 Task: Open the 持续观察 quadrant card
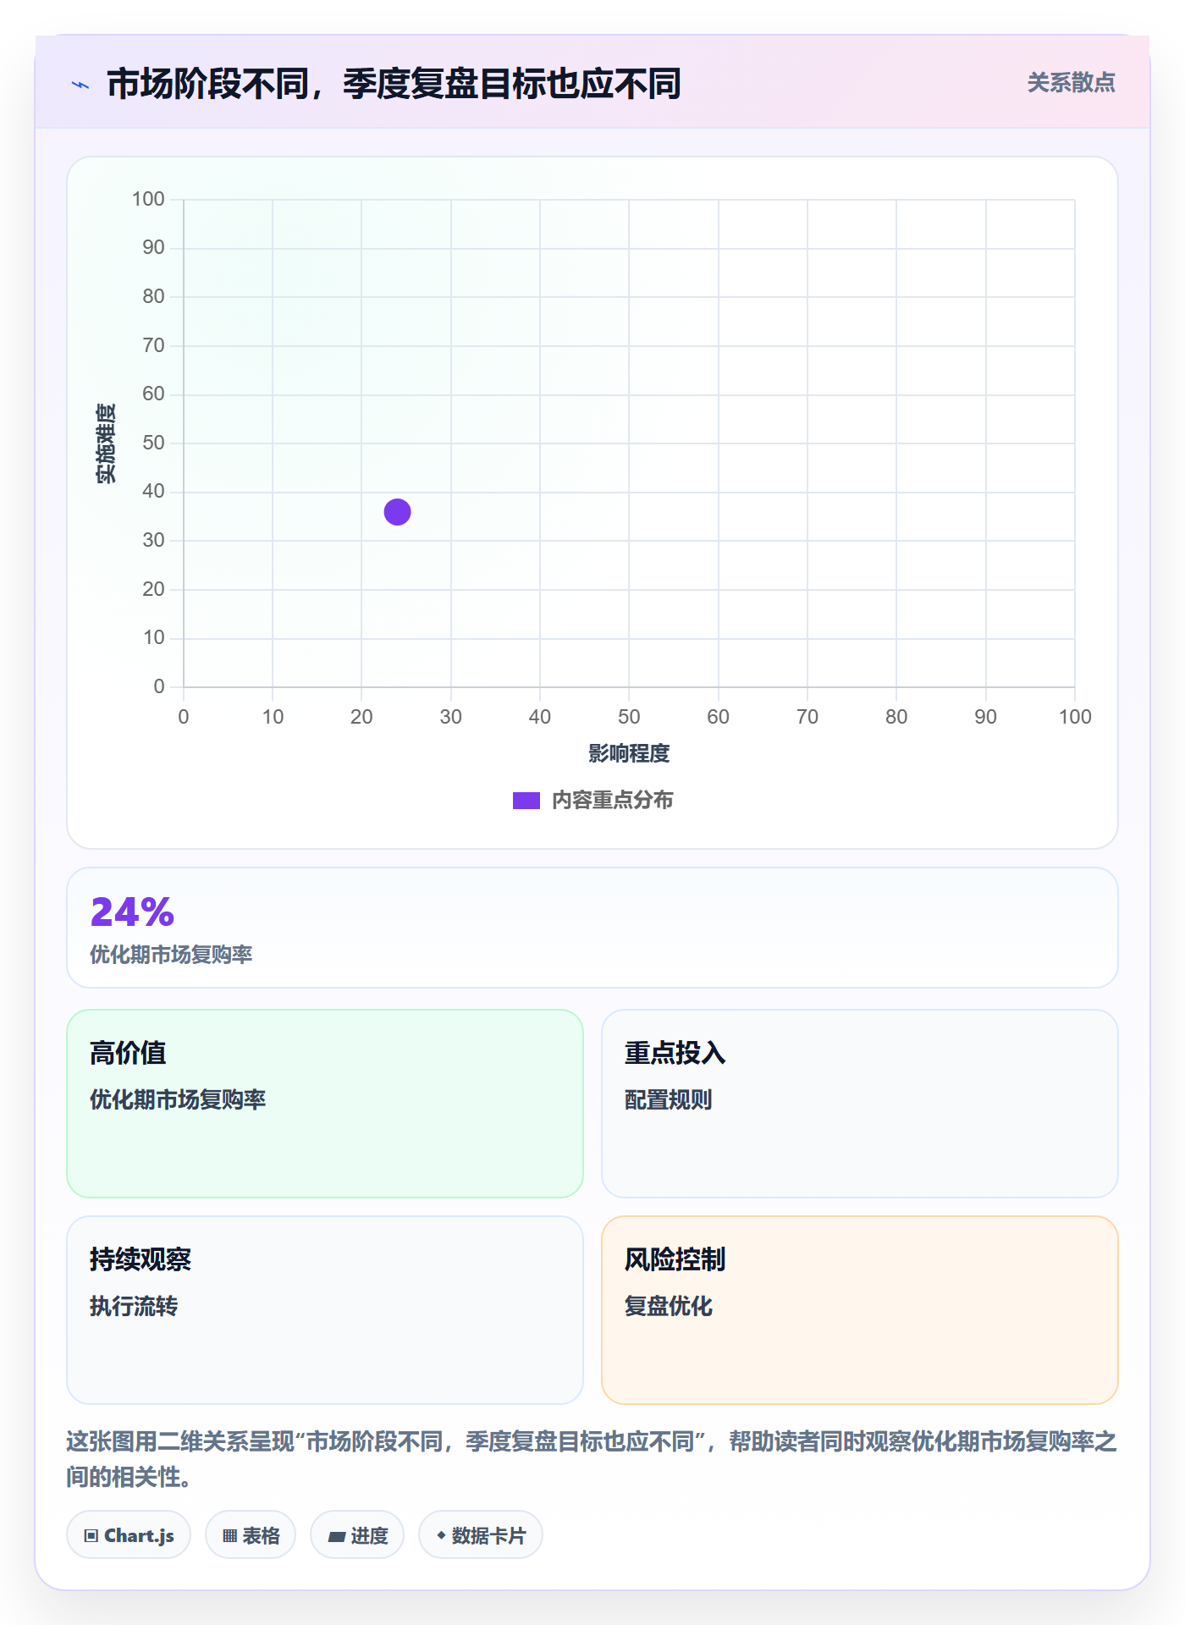coord(325,1310)
